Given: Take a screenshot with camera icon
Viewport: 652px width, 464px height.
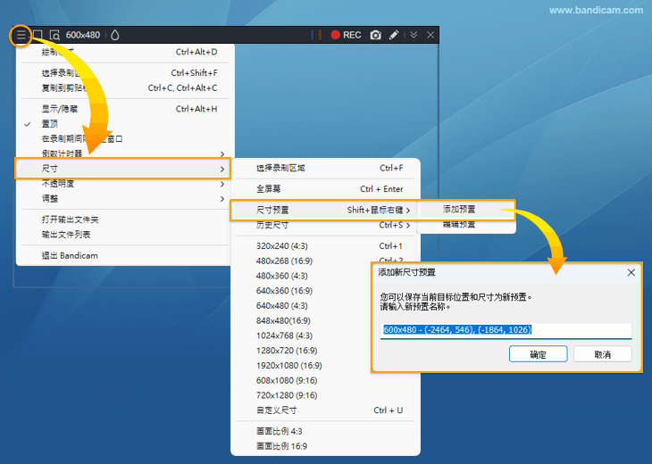Looking at the screenshot, I should pos(375,35).
